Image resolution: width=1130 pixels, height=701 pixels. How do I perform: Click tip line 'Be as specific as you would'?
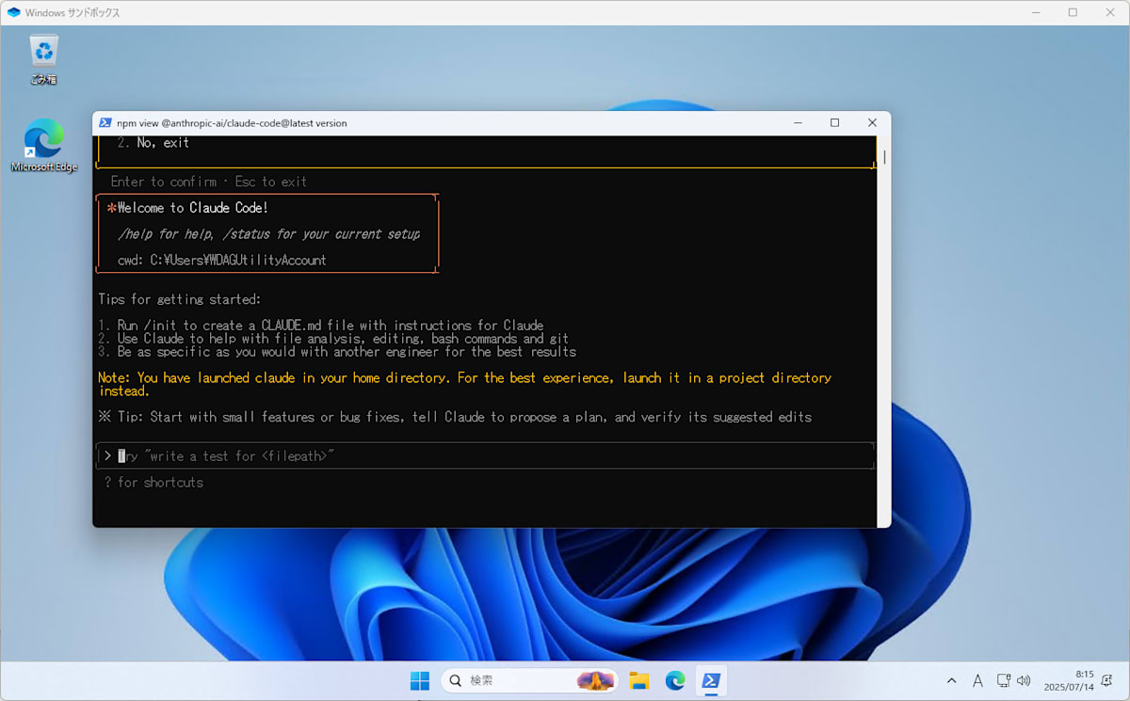tap(337, 352)
